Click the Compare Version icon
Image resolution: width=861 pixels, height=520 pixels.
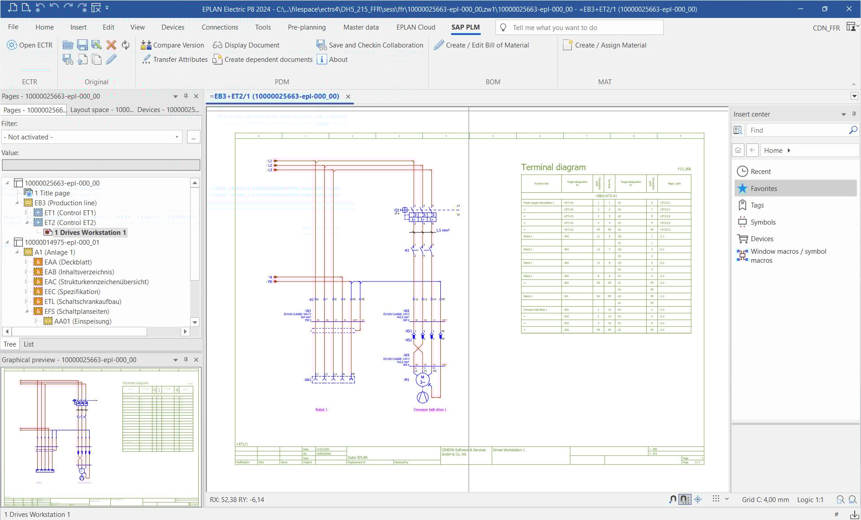[x=146, y=45]
